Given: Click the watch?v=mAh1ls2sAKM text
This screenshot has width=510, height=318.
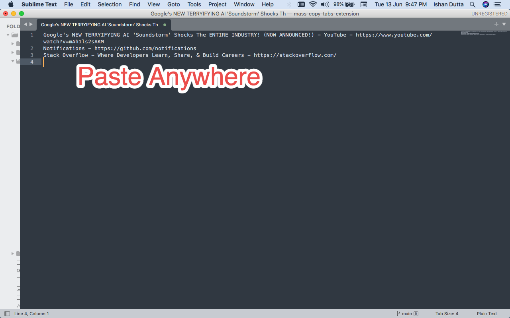Looking at the screenshot, I should pos(74,42).
